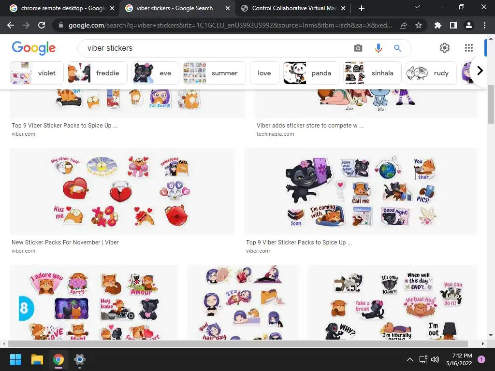Close the chrome remote desktop tab
The width and height of the screenshot is (495, 371).
pos(112,9)
